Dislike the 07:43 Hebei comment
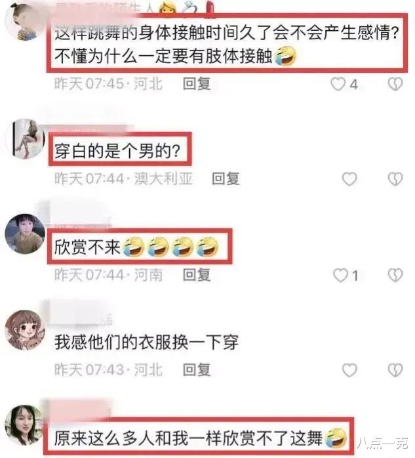Image resolution: width=415 pixels, height=458 pixels. (395, 370)
